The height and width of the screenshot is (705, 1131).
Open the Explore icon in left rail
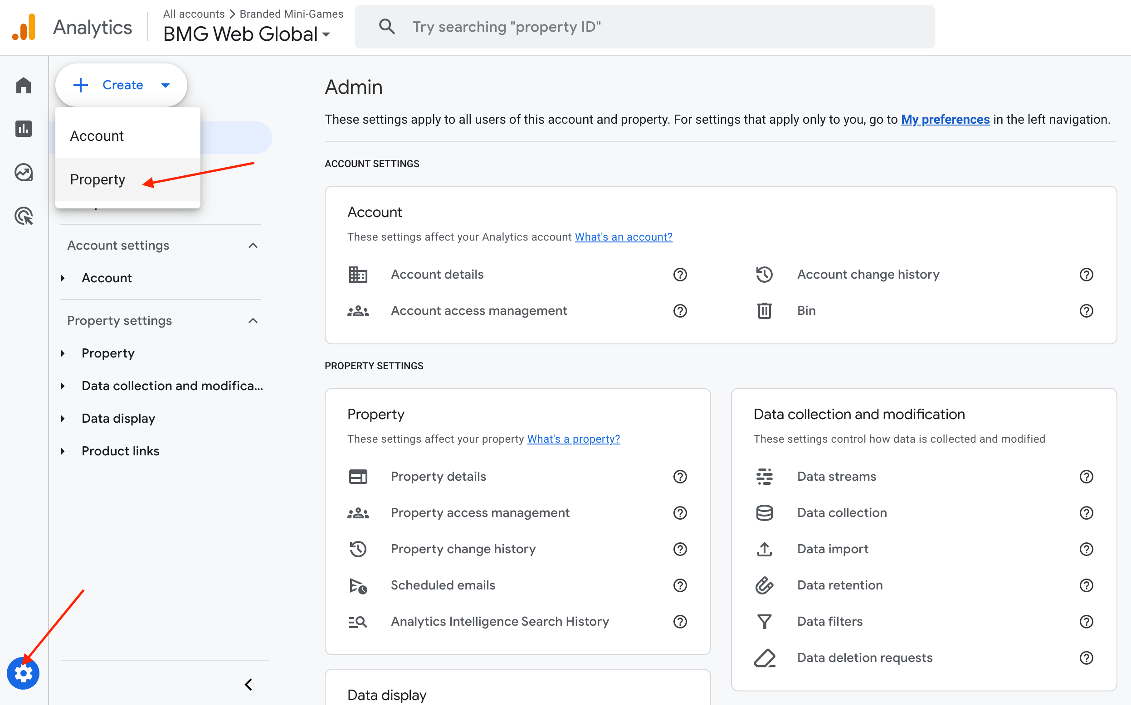(23, 173)
